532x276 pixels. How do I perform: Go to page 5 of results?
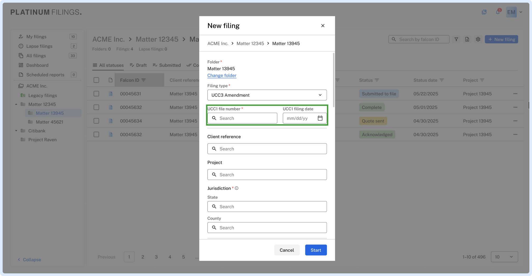coord(183,257)
